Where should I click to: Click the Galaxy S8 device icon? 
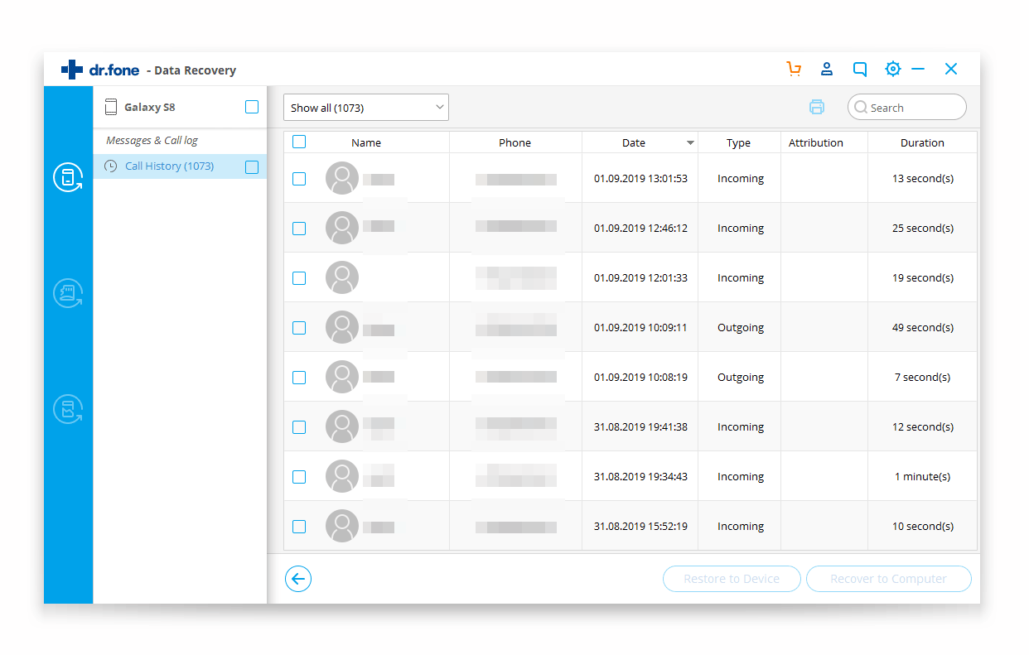pos(111,107)
